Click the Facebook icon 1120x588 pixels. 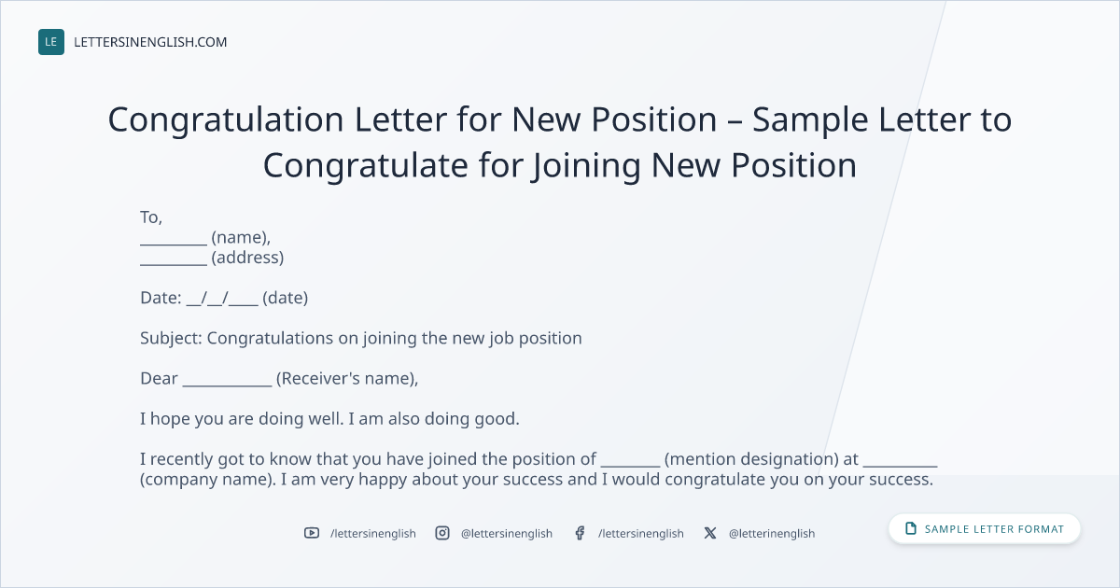[580, 533]
